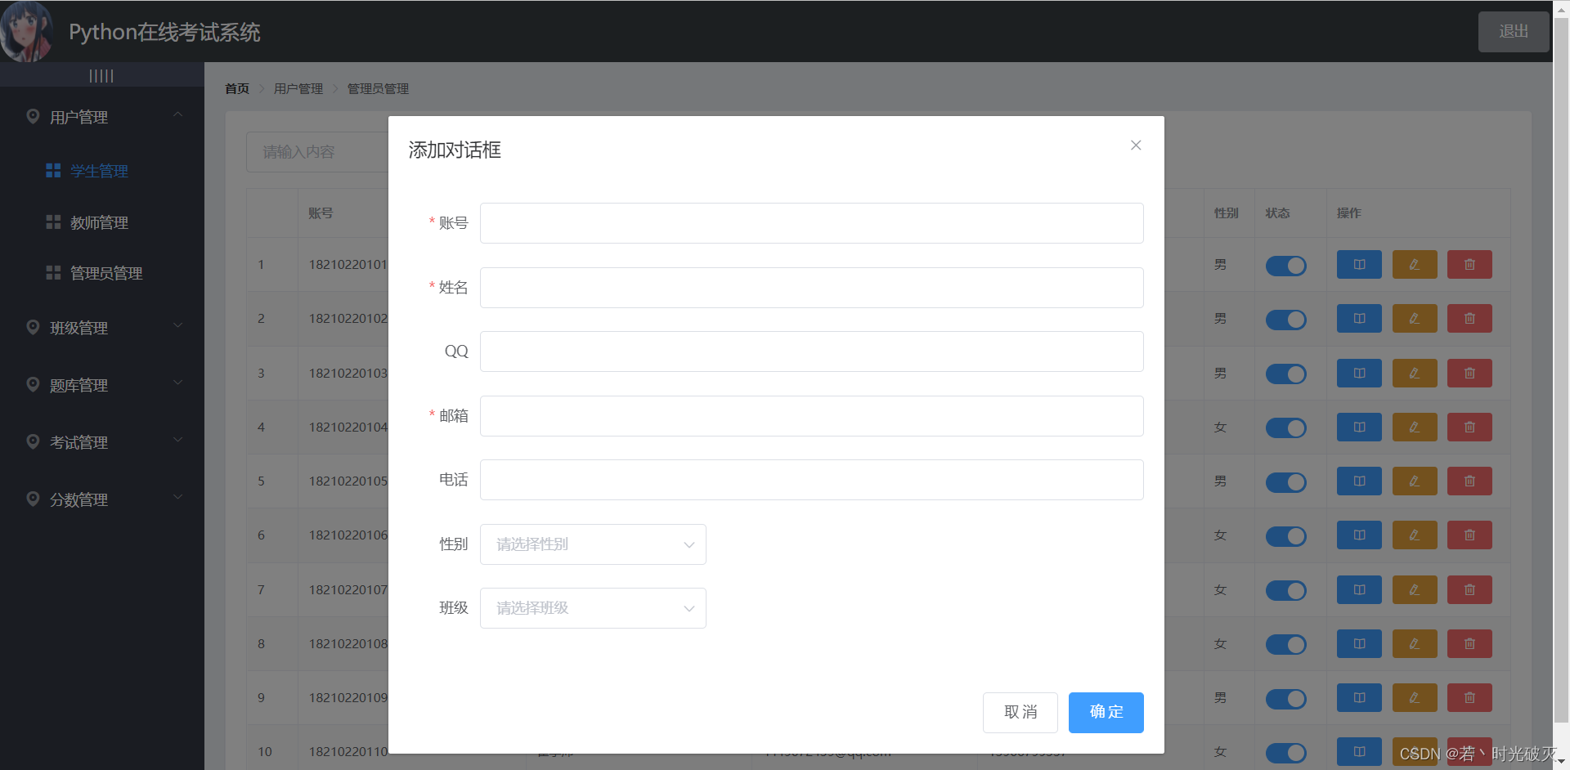
Task: Focus the 账号 account input field
Action: 812,223
